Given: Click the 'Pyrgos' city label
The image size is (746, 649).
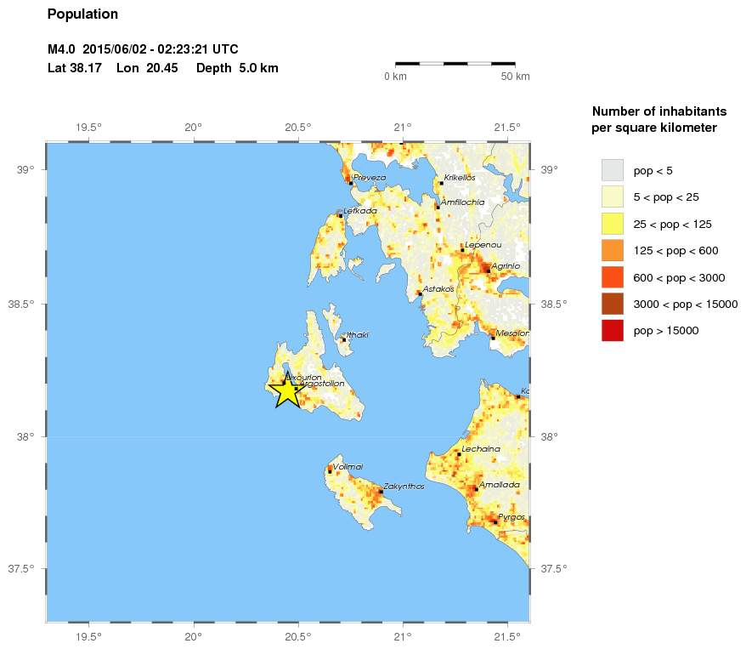Looking at the screenshot, I should (511, 517).
